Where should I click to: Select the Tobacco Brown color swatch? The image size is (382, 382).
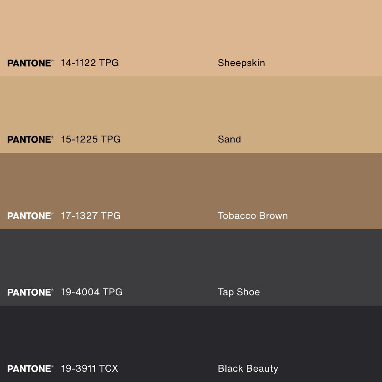191,191
